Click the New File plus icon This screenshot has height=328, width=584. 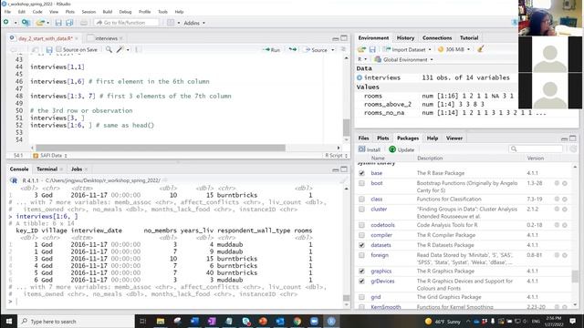click(x=6, y=22)
